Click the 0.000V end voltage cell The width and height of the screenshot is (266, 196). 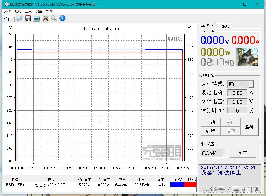point(104,185)
